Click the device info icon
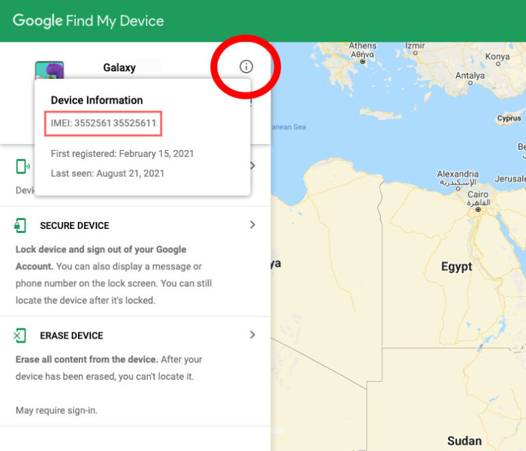This screenshot has width=526, height=451. pos(246,66)
